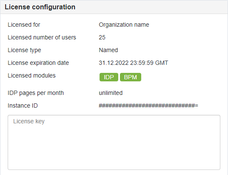The width and height of the screenshot is (228, 175).
Task: Click the Licensed for label
Action: point(24,25)
